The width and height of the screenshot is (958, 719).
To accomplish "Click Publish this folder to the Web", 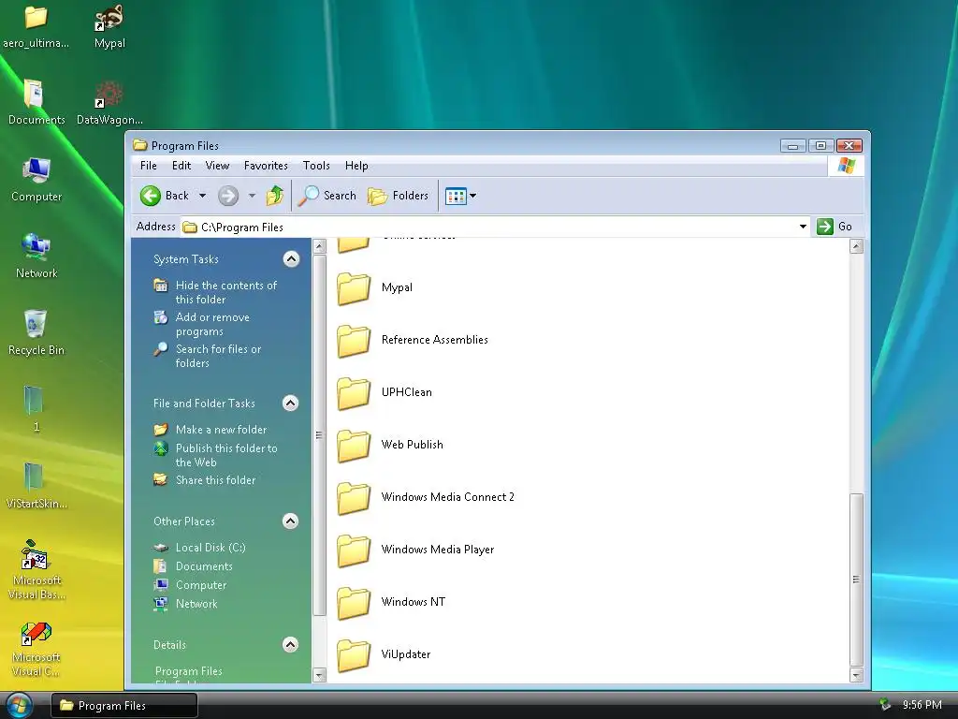I will point(226,455).
